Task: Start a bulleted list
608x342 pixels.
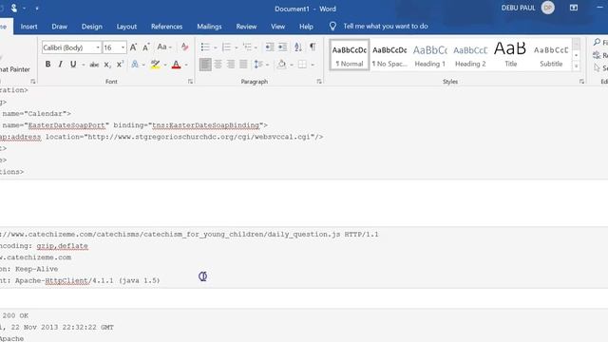Action: point(205,47)
